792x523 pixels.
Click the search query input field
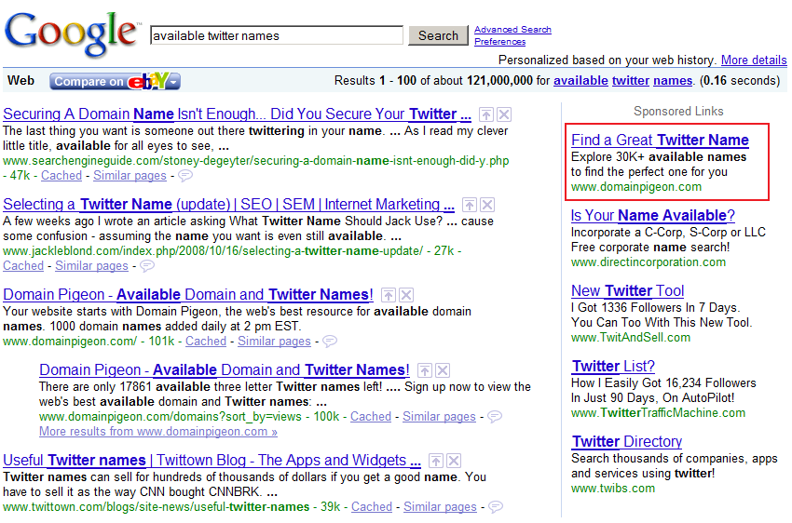tap(277, 35)
